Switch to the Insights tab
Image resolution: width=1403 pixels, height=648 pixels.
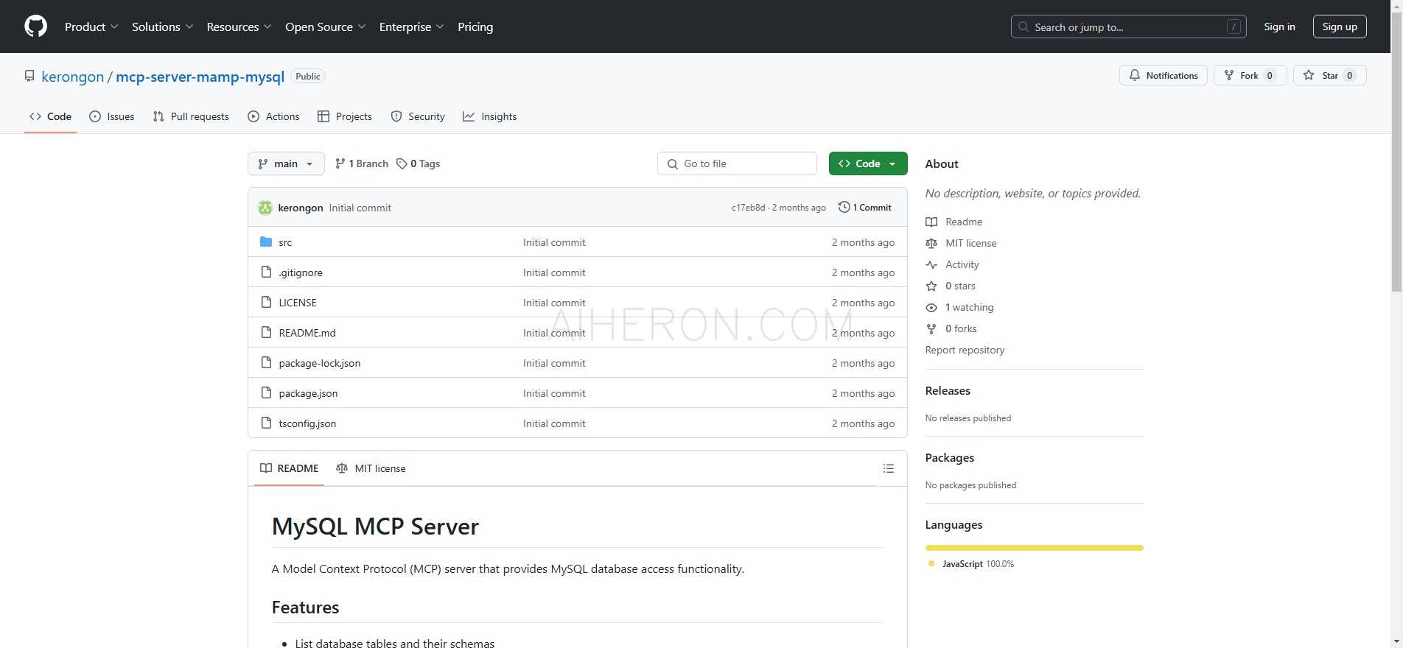pyautogui.click(x=489, y=116)
